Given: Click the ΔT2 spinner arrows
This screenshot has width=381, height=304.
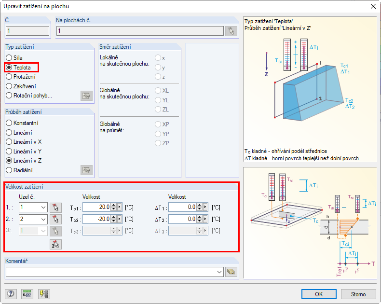Looking at the screenshot, I should pyautogui.click(x=200, y=219).
